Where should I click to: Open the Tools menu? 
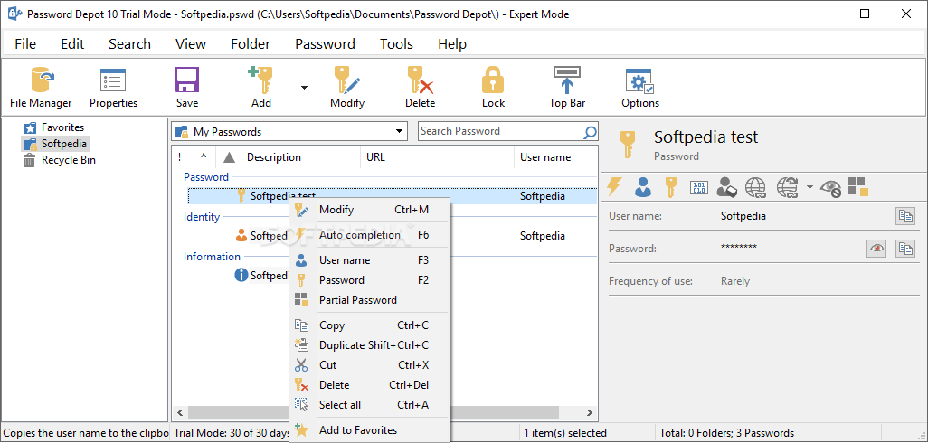tap(396, 44)
